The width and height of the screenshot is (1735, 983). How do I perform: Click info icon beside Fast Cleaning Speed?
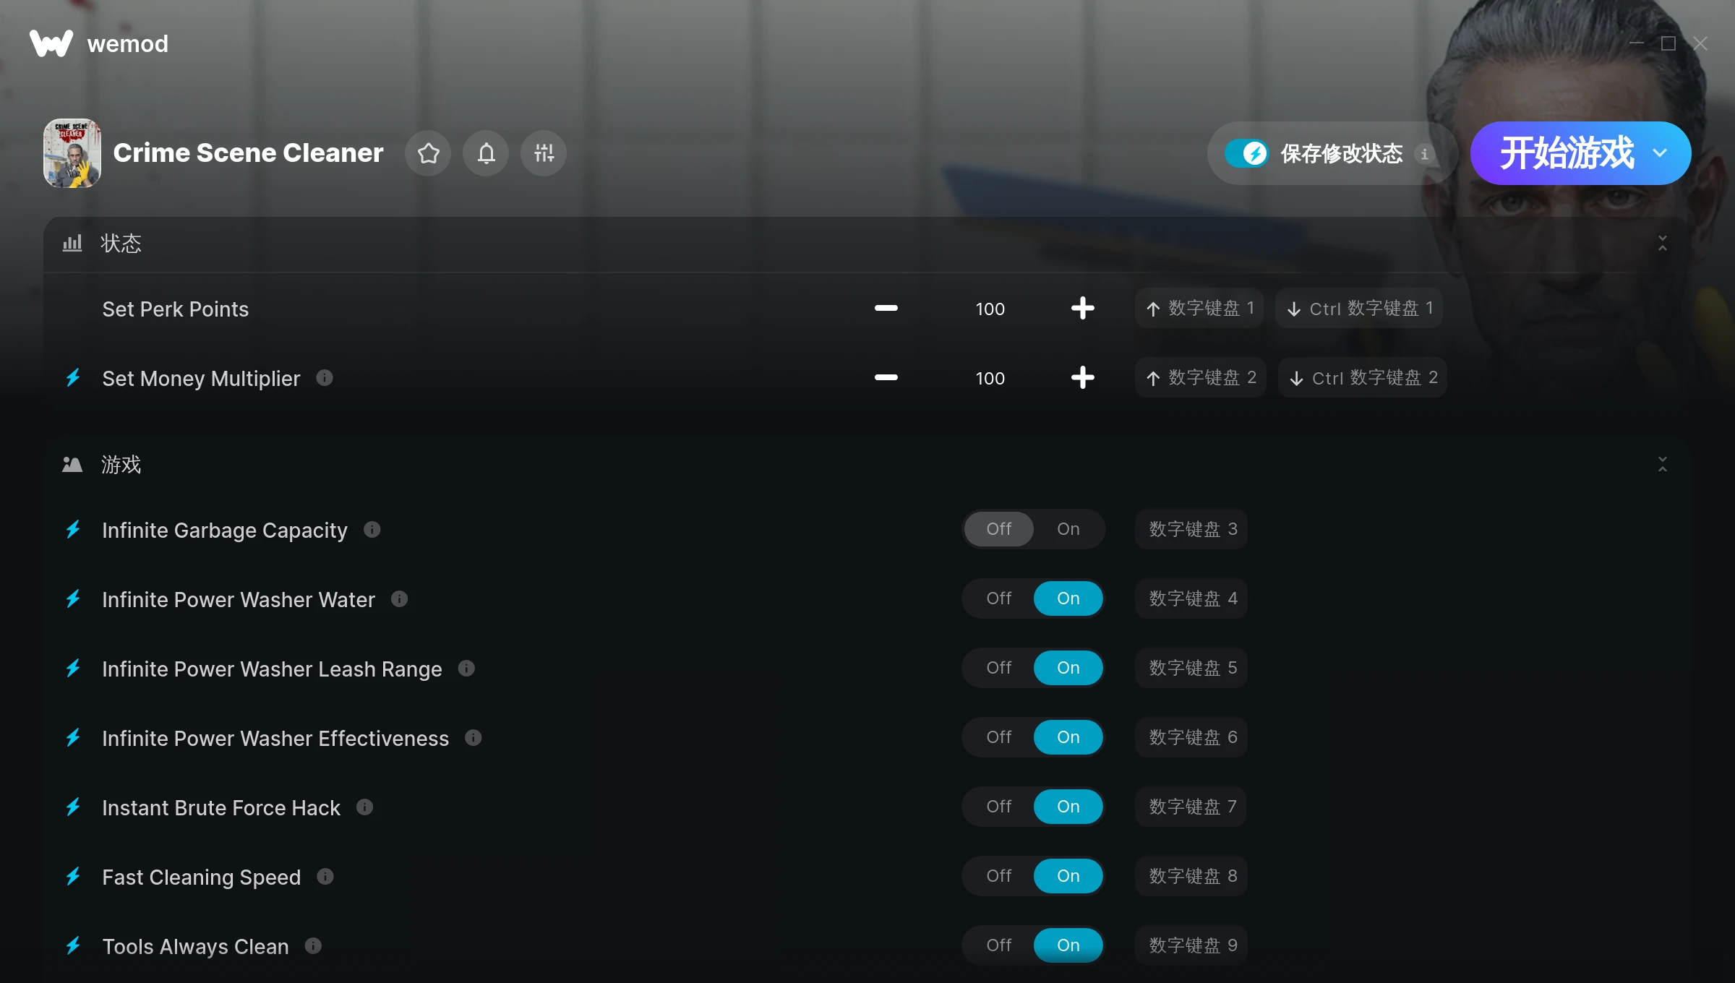[325, 877]
